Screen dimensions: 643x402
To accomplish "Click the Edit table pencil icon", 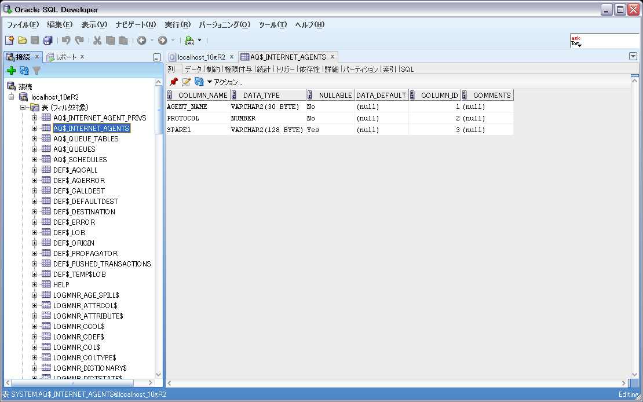I will 187,82.
